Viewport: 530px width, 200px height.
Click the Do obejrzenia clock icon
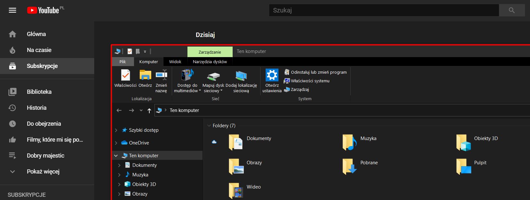(12, 124)
